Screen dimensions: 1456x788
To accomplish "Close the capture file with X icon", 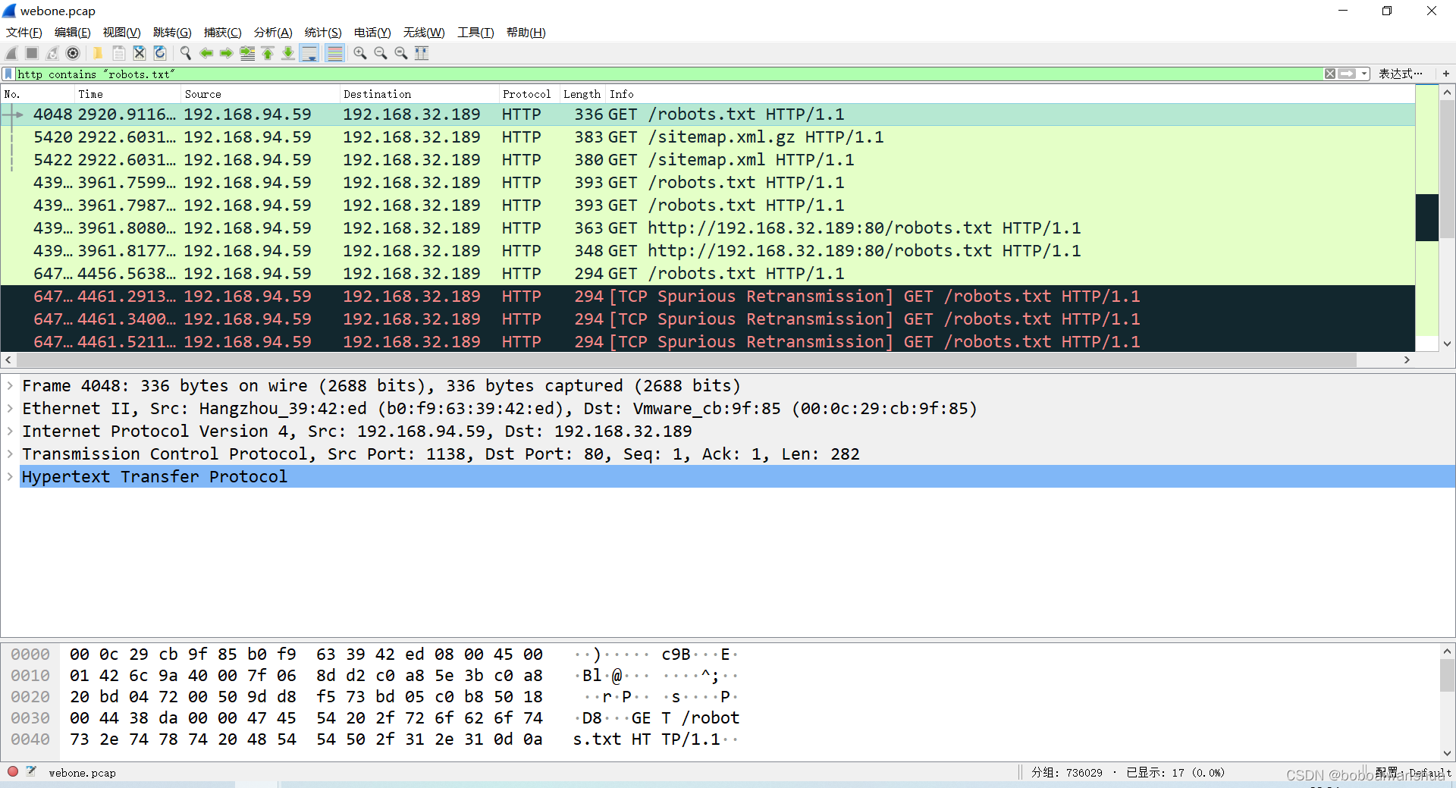I will (x=139, y=53).
